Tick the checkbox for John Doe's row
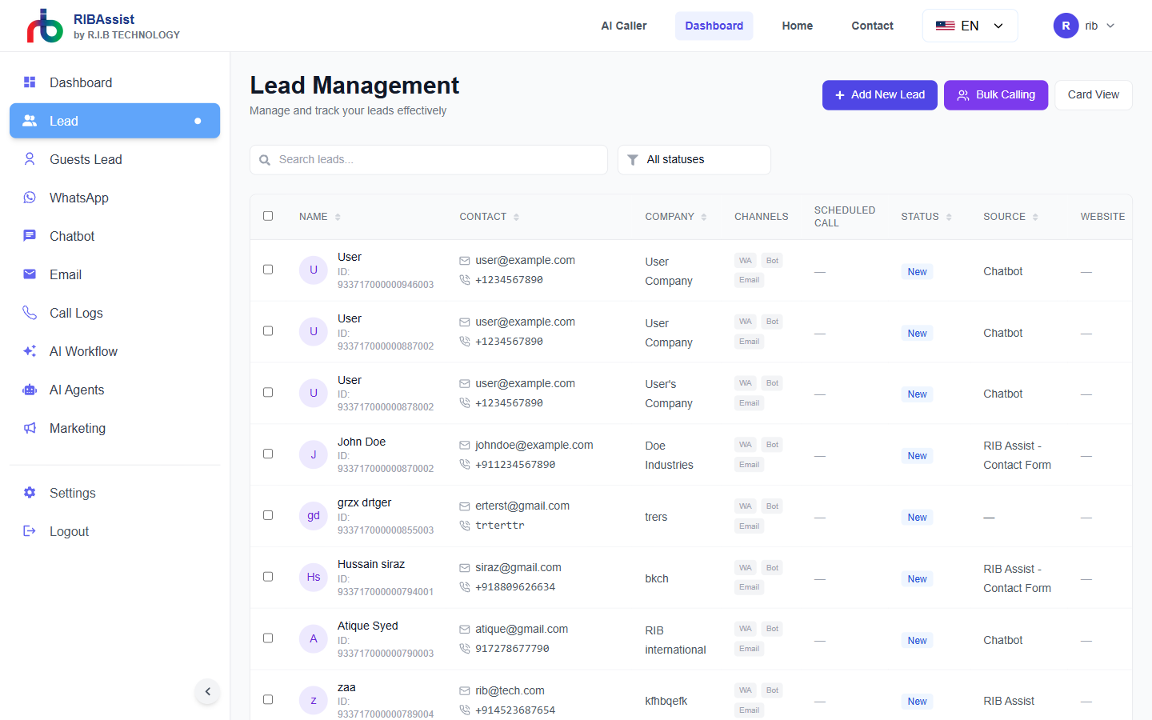This screenshot has width=1152, height=720. [x=268, y=454]
